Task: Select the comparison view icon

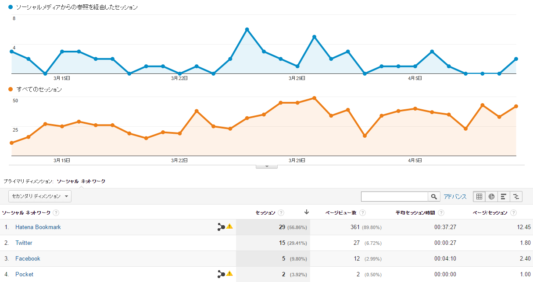Action: click(x=516, y=197)
